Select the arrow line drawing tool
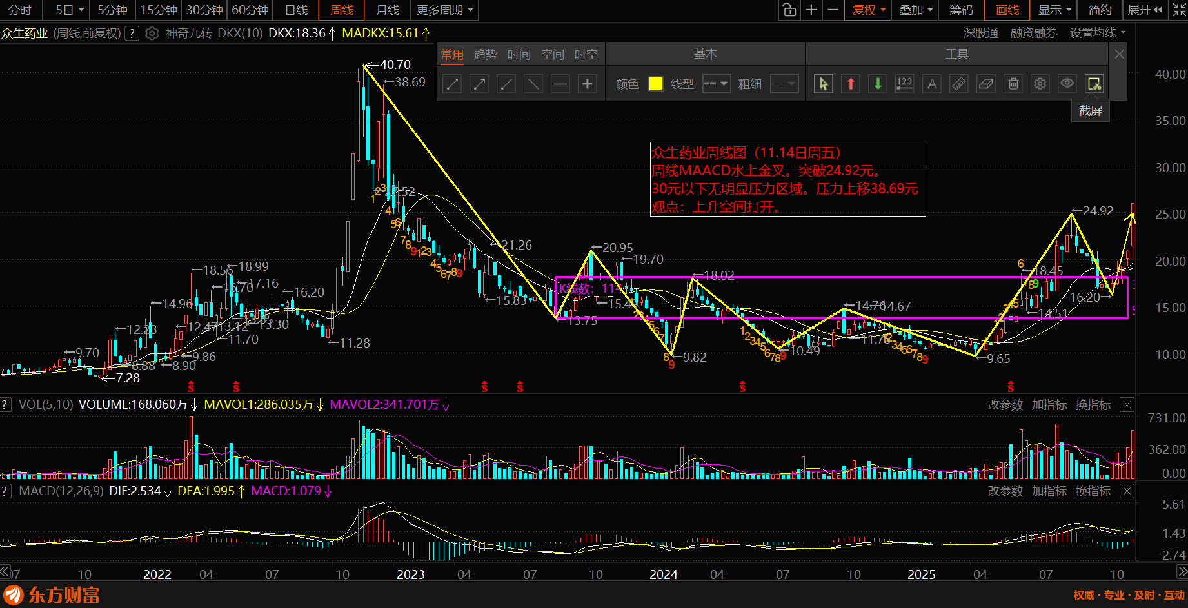The image size is (1188, 608). (x=479, y=84)
